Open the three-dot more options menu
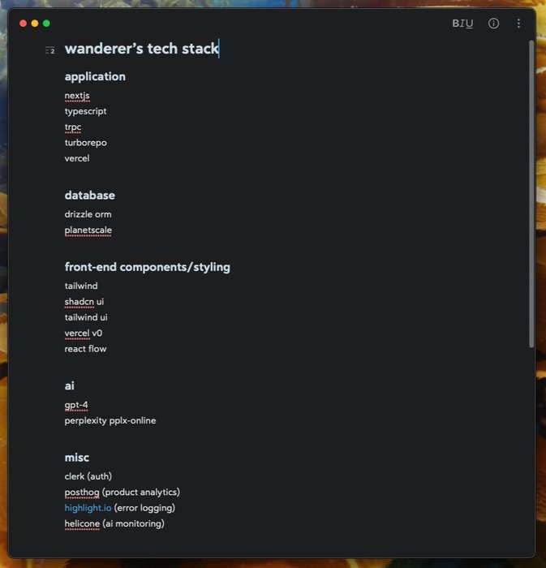This screenshot has height=568, width=546. pos(519,24)
